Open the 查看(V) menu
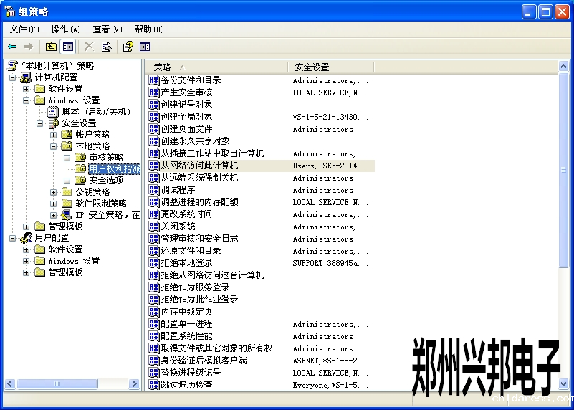The image size is (574, 410). pos(107,29)
